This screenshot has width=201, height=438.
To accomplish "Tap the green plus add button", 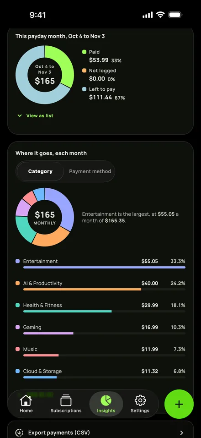I will click(x=179, y=404).
